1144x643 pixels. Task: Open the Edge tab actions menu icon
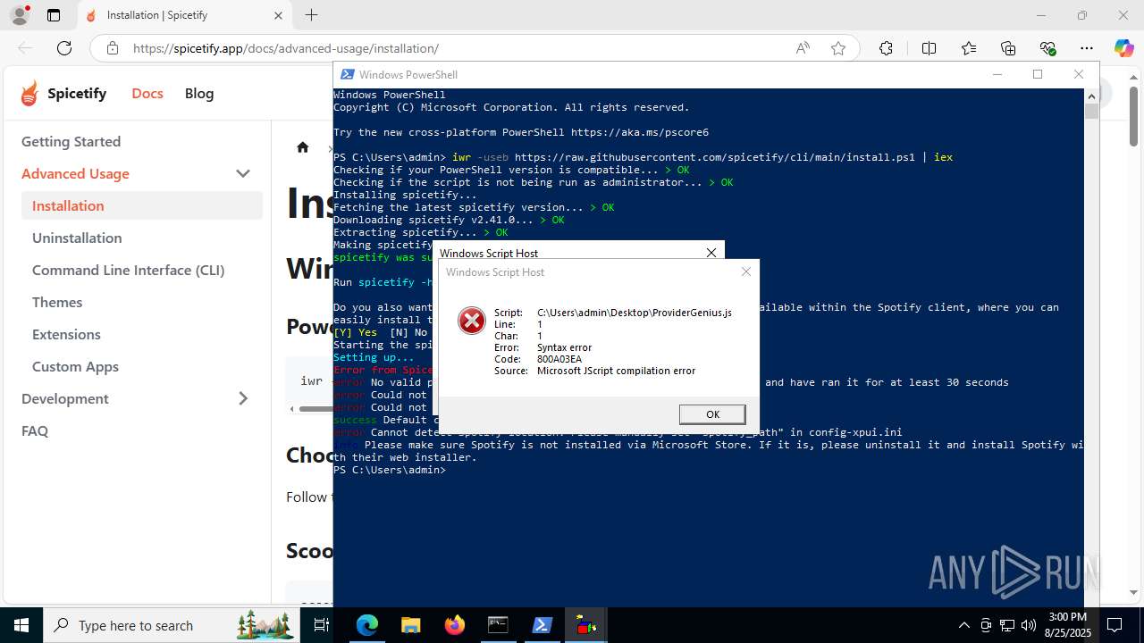pyautogui.click(x=54, y=15)
